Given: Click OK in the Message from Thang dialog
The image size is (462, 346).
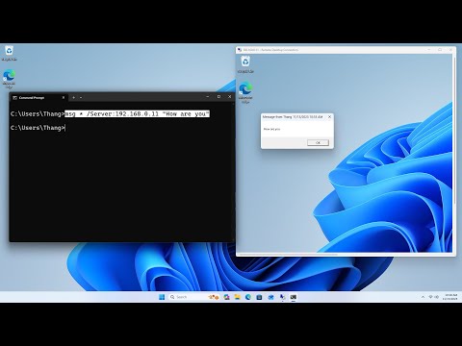Looking at the screenshot, I should click(318, 142).
